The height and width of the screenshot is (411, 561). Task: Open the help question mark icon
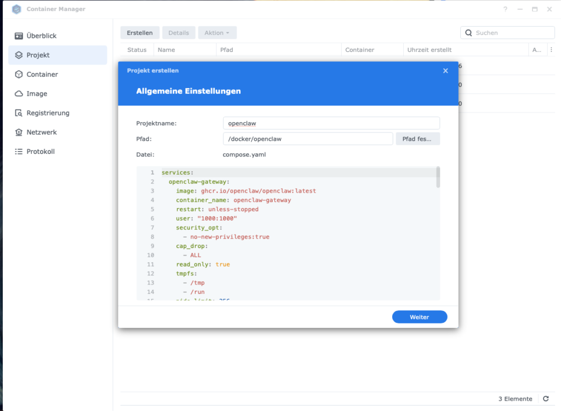point(505,9)
